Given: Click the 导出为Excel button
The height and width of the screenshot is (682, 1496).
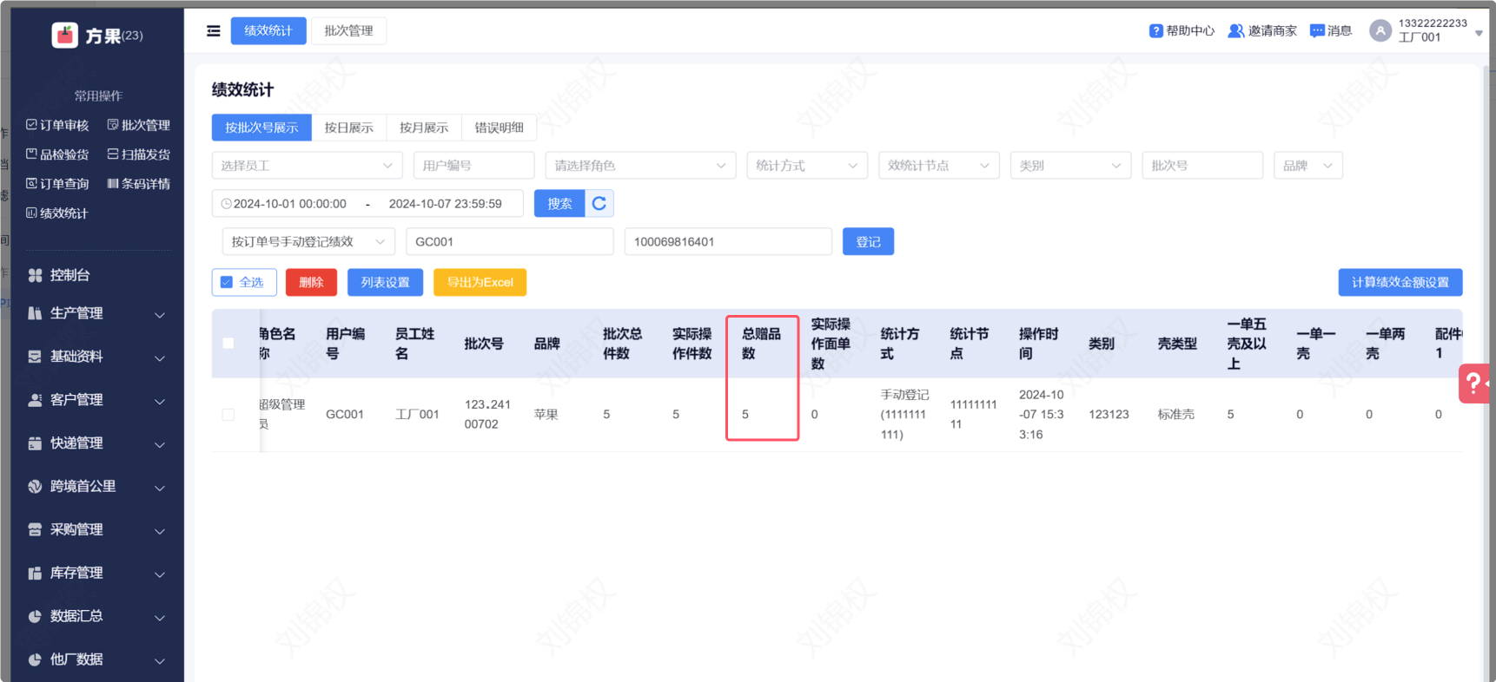Looking at the screenshot, I should point(480,282).
